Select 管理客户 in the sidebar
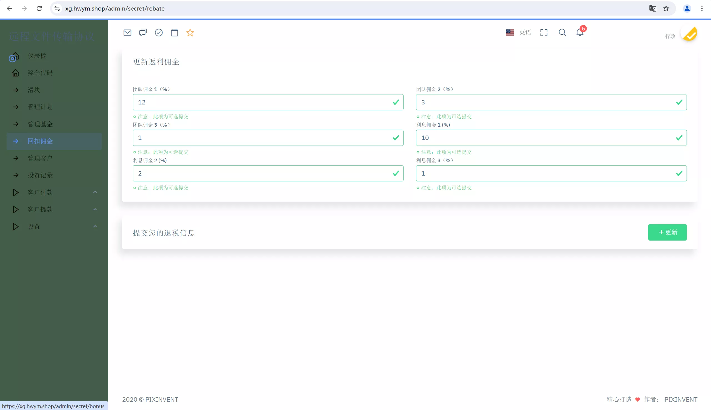The width and height of the screenshot is (711, 410). coord(40,158)
